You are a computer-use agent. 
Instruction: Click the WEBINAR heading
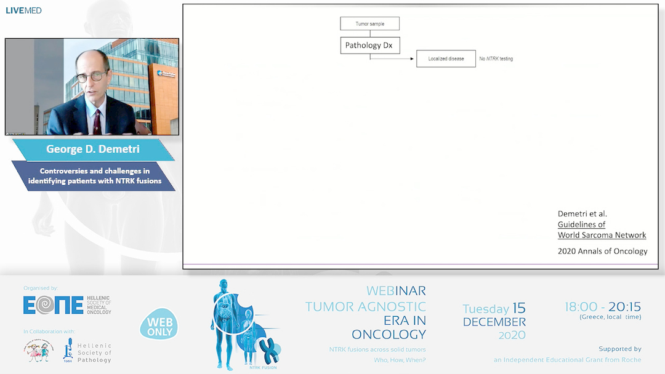click(x=396, y=291)
